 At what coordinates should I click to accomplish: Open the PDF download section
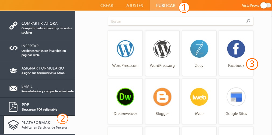38,107
